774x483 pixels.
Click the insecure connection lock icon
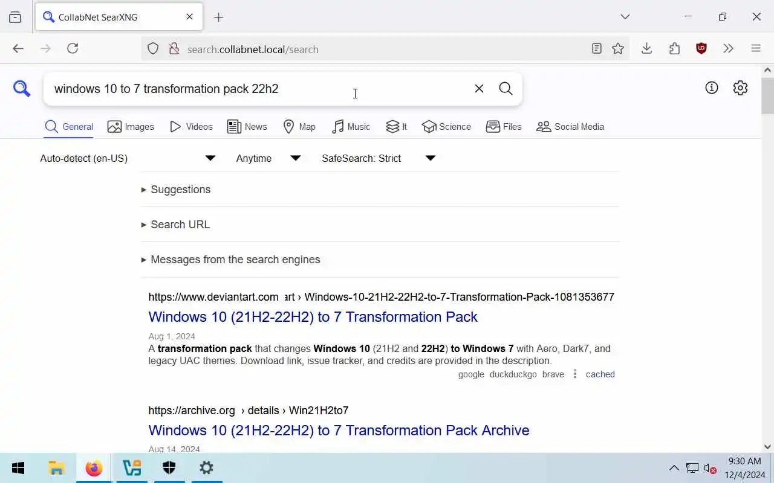(x=174, y=49)
